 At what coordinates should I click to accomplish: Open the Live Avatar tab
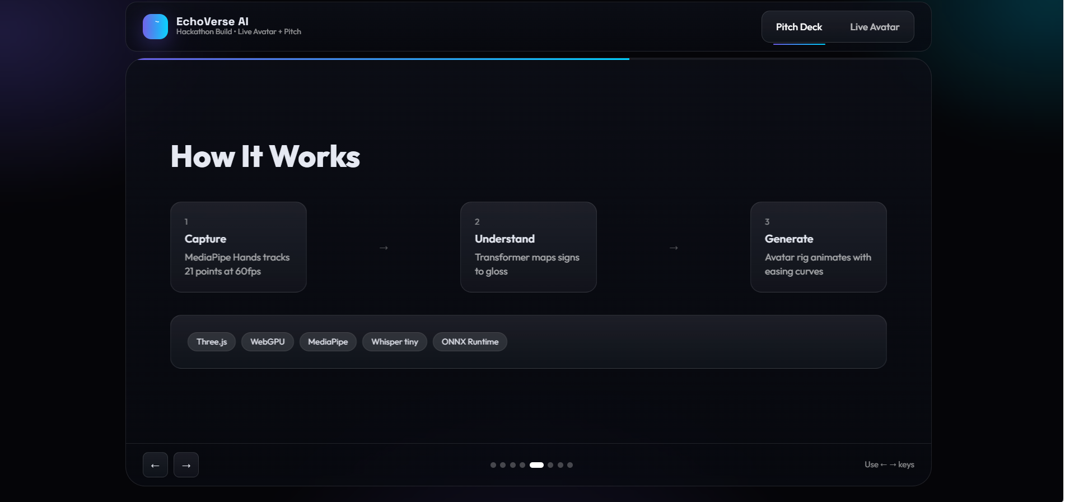pyautogui.click(x=875, y=27)
